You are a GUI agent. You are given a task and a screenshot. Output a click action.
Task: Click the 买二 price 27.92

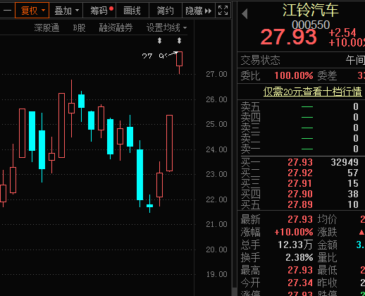(x=300, y=173)
